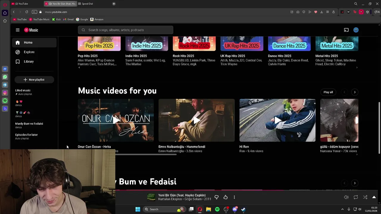Image resolution: width=381 pixels, height=214 pixels.
Task: Open Messenger in the Opera sidebar
Action: pyautogui.click(x=5, y=69)
